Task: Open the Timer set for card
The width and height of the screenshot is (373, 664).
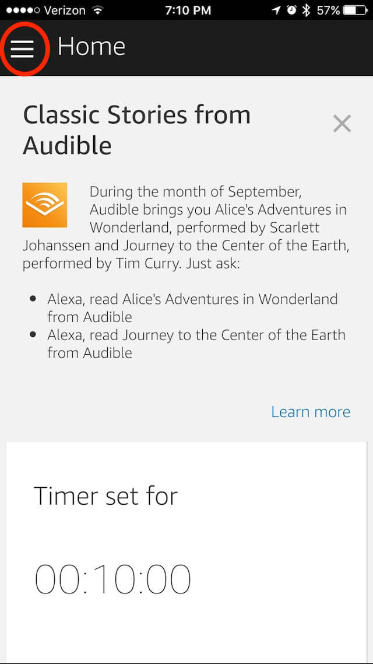Action: (x=186, y=553)
